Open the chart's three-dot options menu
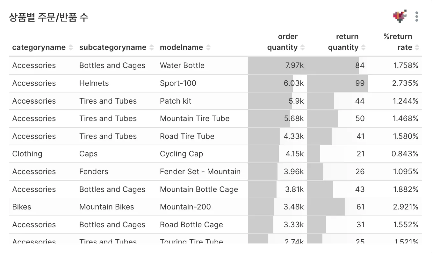This screenshot has height=253, width=432. 416,17
